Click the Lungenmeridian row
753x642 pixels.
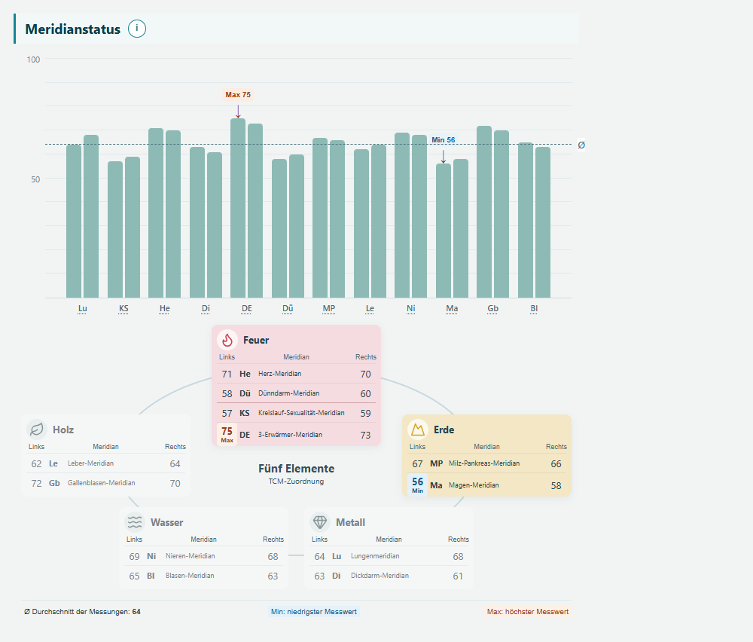[x=389, y=556]
